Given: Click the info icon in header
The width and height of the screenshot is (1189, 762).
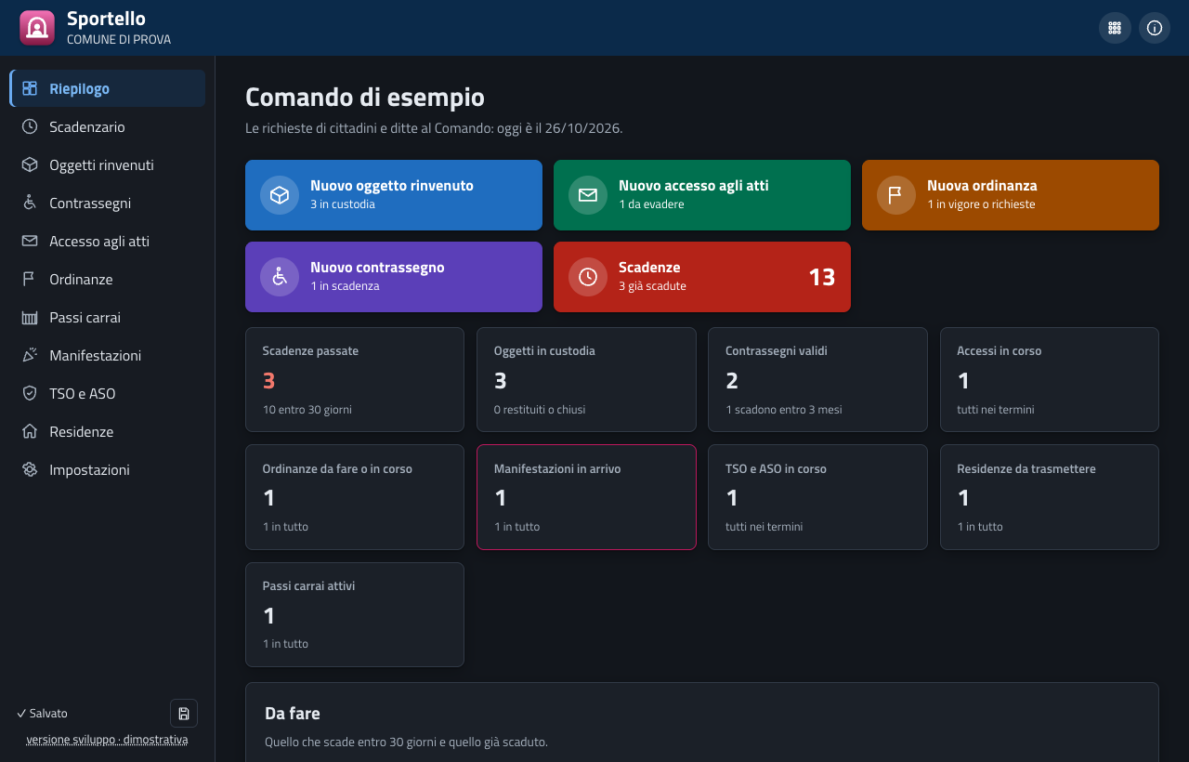Looking at the screenshot, I should (1155, 28).
